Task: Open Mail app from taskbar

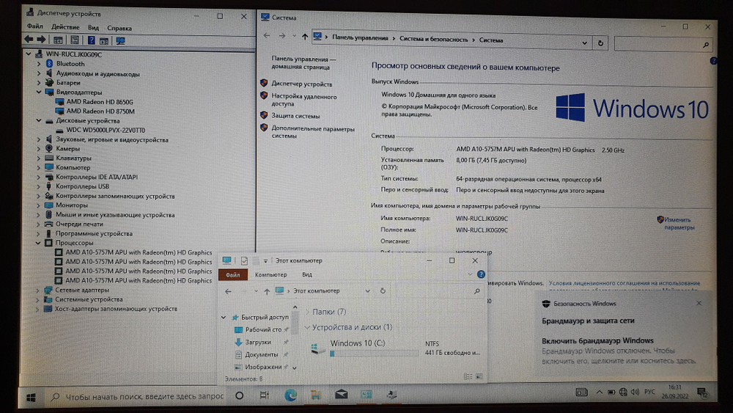Action: [342, 395]
